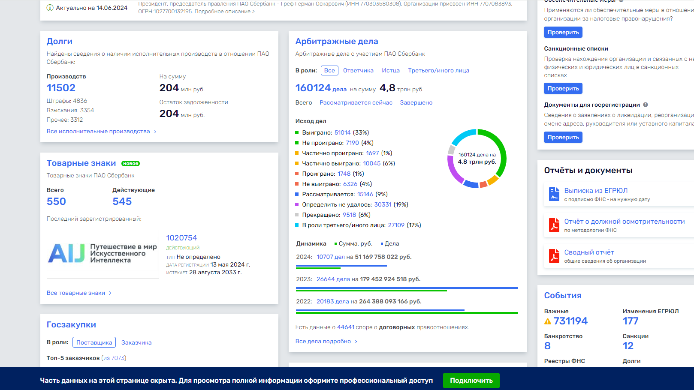Open the 2023 link 26644 дела
Viewport: 694px width, 390px height.
[x=333, y=279]
